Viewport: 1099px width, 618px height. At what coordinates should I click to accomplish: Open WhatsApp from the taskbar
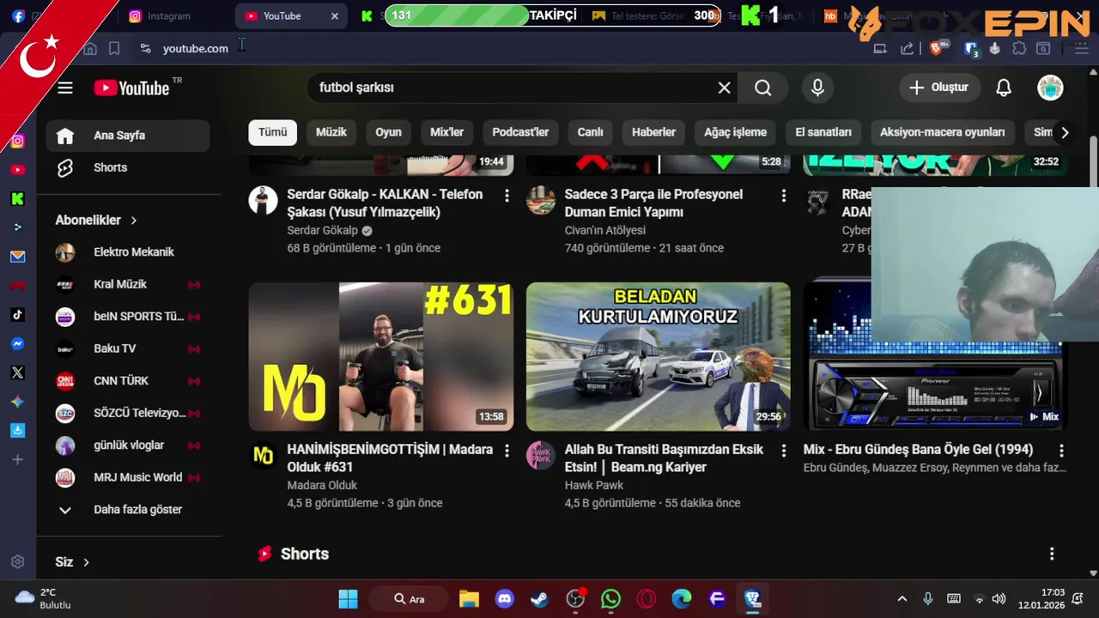(x=610, y=599)
